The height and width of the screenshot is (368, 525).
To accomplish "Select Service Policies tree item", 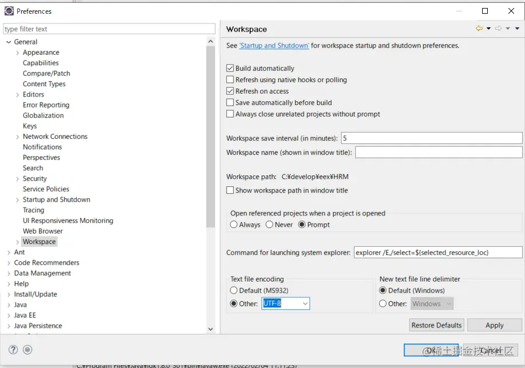I will [x=46, y=189].
